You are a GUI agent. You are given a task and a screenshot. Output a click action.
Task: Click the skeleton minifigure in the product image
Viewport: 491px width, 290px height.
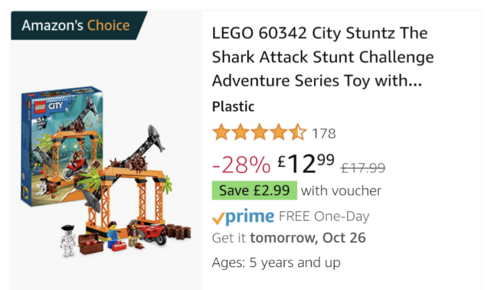tap(68, 240)
